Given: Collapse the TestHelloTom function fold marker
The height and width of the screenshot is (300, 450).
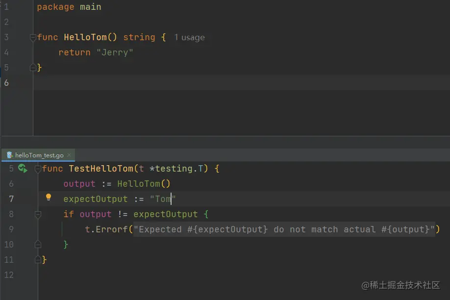Looking at the screenshot, I should coord(38,169).
